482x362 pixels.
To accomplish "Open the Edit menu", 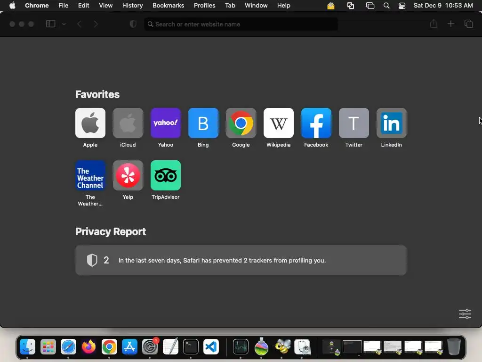I will 84,6.
